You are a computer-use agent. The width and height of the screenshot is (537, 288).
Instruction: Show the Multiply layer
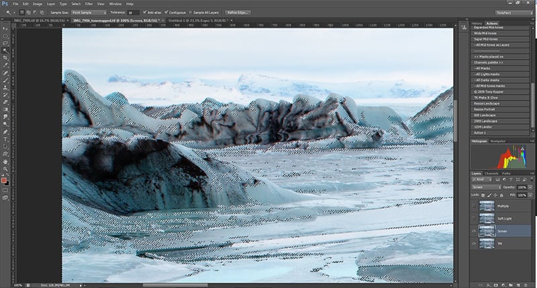click(x=474, y=206)
